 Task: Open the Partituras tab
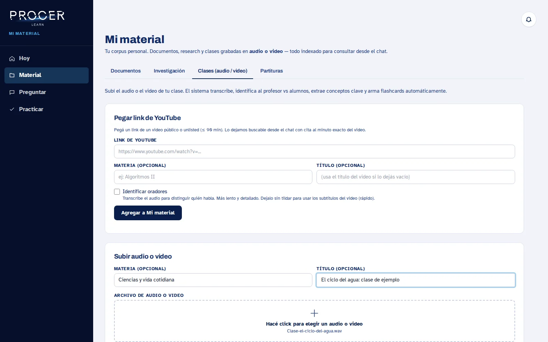[x=272, y=71]
